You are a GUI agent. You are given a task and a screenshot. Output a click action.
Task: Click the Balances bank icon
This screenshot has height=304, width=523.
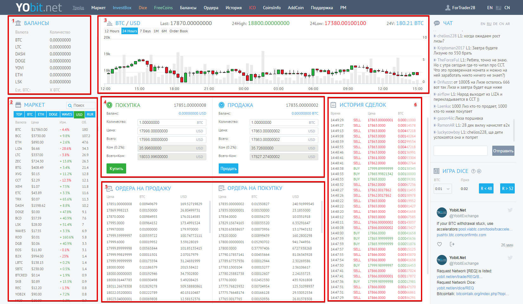[x=18, y=23]
